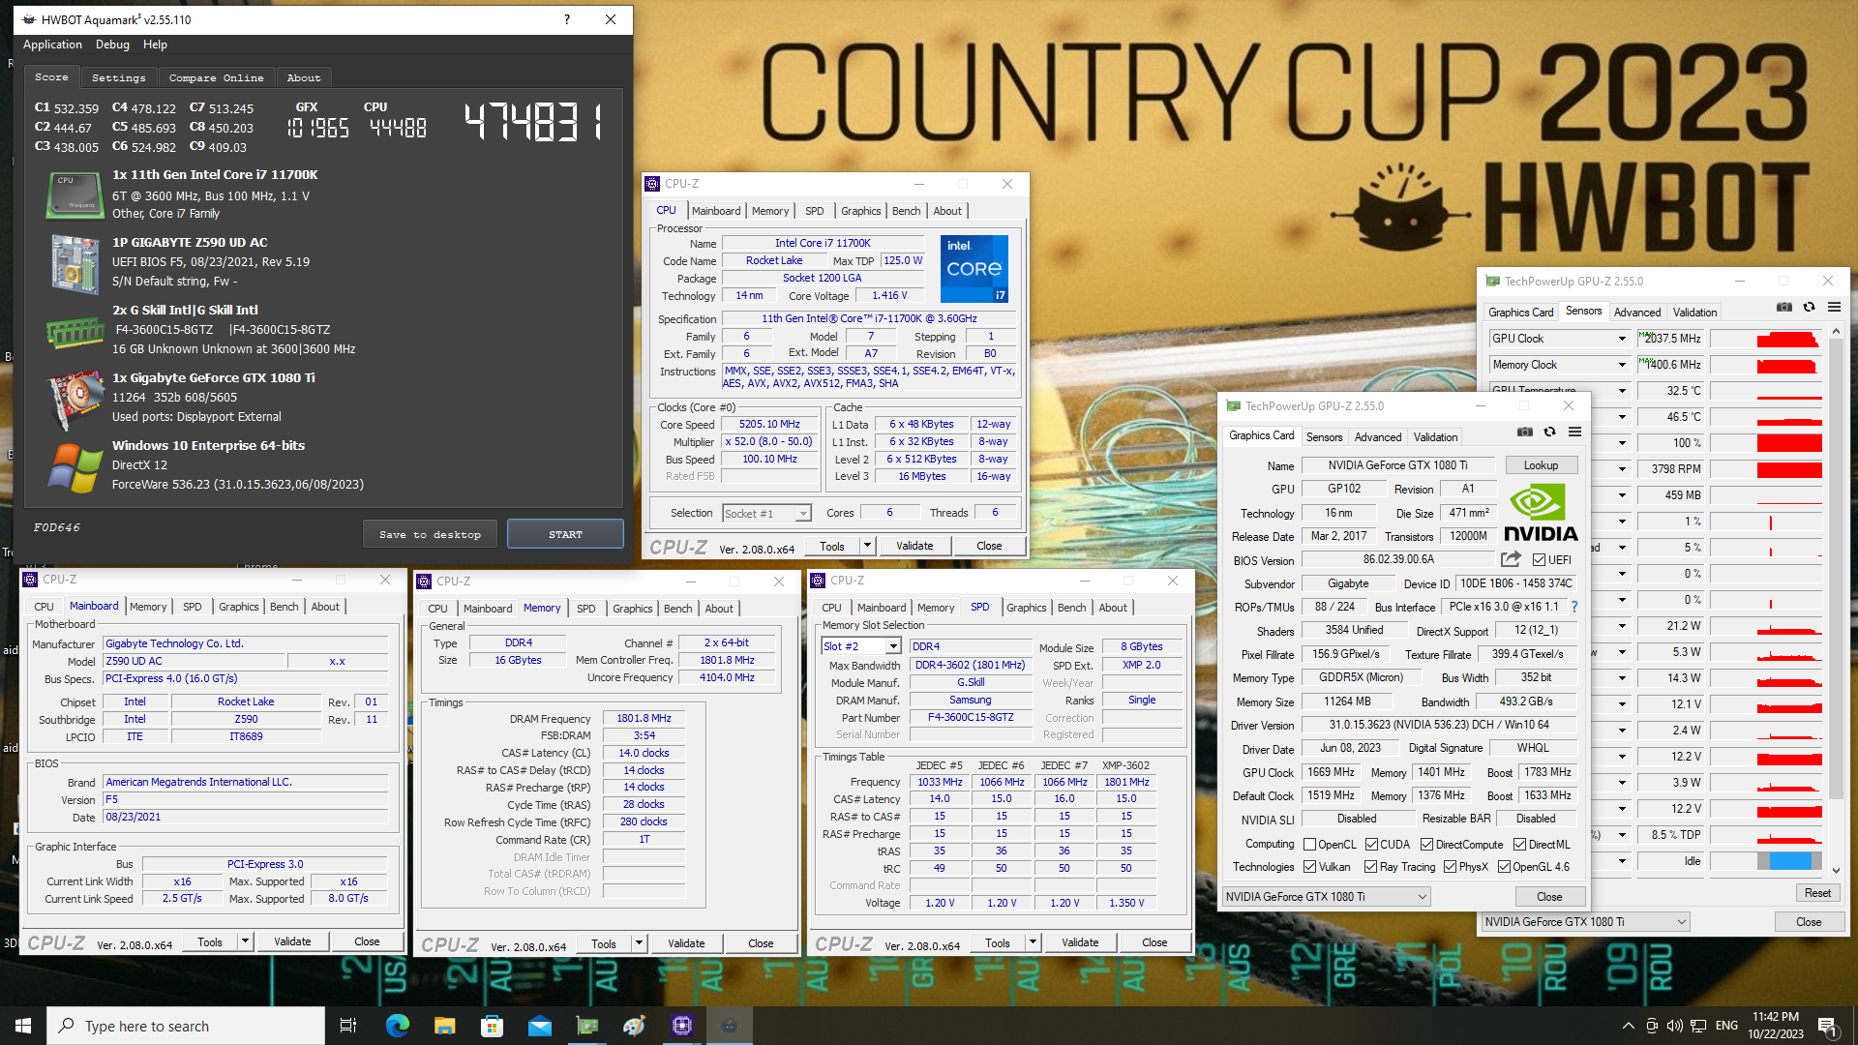Expand Tools arrow in CPU-Z SPD window

click(1033, 942)
